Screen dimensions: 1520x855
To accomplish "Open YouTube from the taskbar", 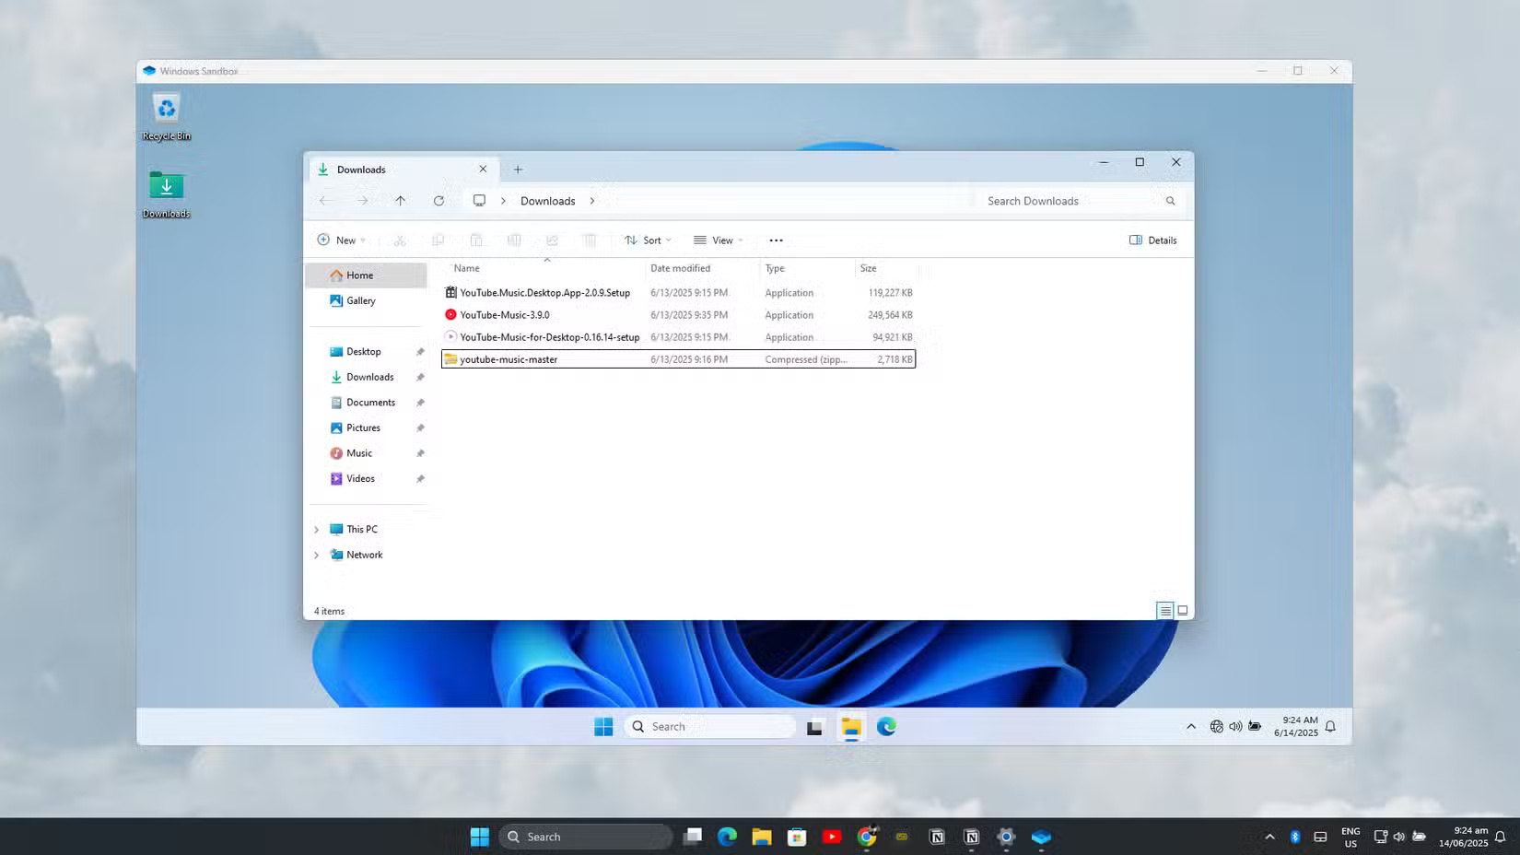I will tap(831, 837).
